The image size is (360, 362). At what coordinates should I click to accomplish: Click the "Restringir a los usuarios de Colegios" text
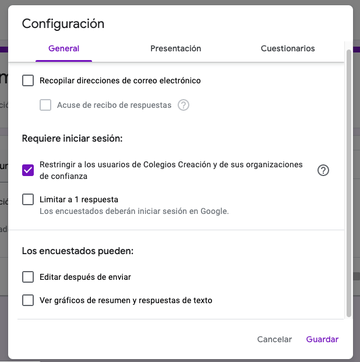171,164
